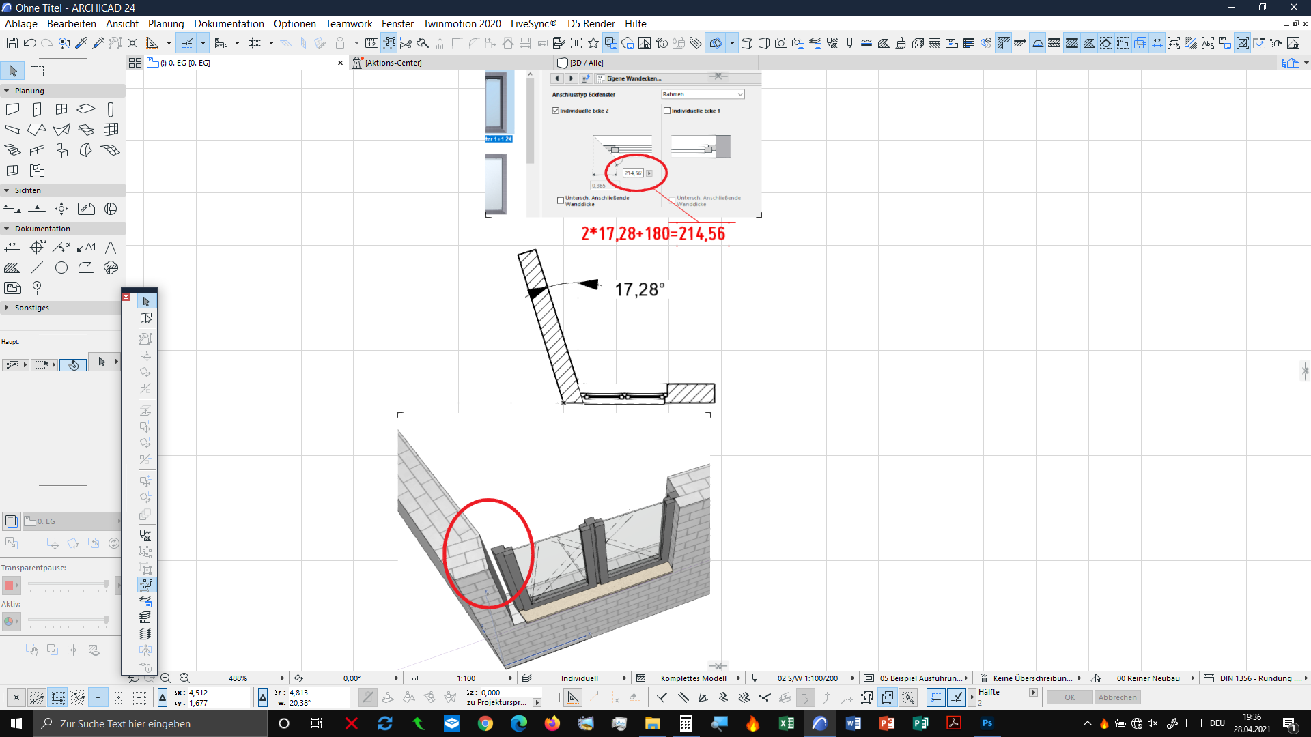Toggle Individuelle Ecke 2 checkbox
1311x737 pixels.
click(x=556, y=111)
